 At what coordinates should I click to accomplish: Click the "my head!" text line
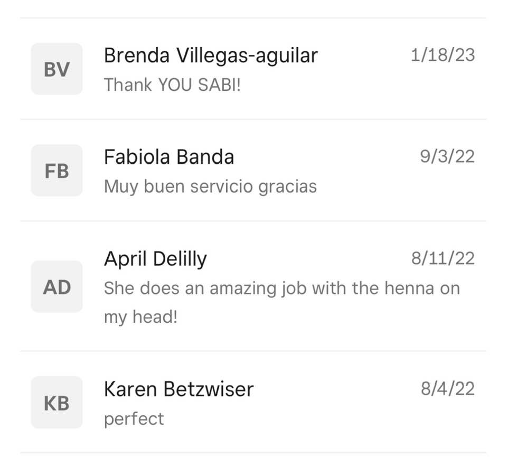140,317
